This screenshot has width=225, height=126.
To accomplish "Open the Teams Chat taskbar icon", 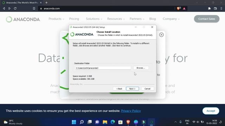I will click(97, 122).
